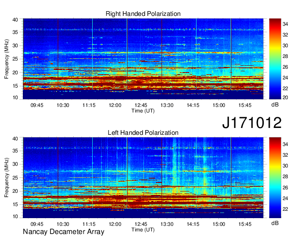The height and width of the screenshot is (237, 293).
Task: Click the Left Handed Polarization title
Action: tap(143, 133)
